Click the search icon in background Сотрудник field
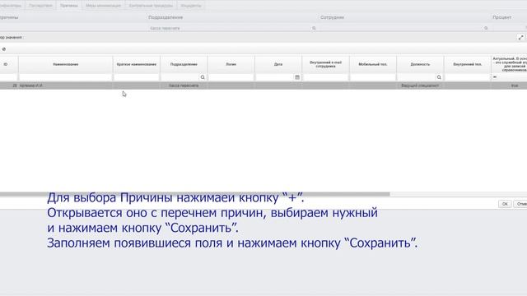This screenshot has height=296, width=527. (x=486, y=28)
